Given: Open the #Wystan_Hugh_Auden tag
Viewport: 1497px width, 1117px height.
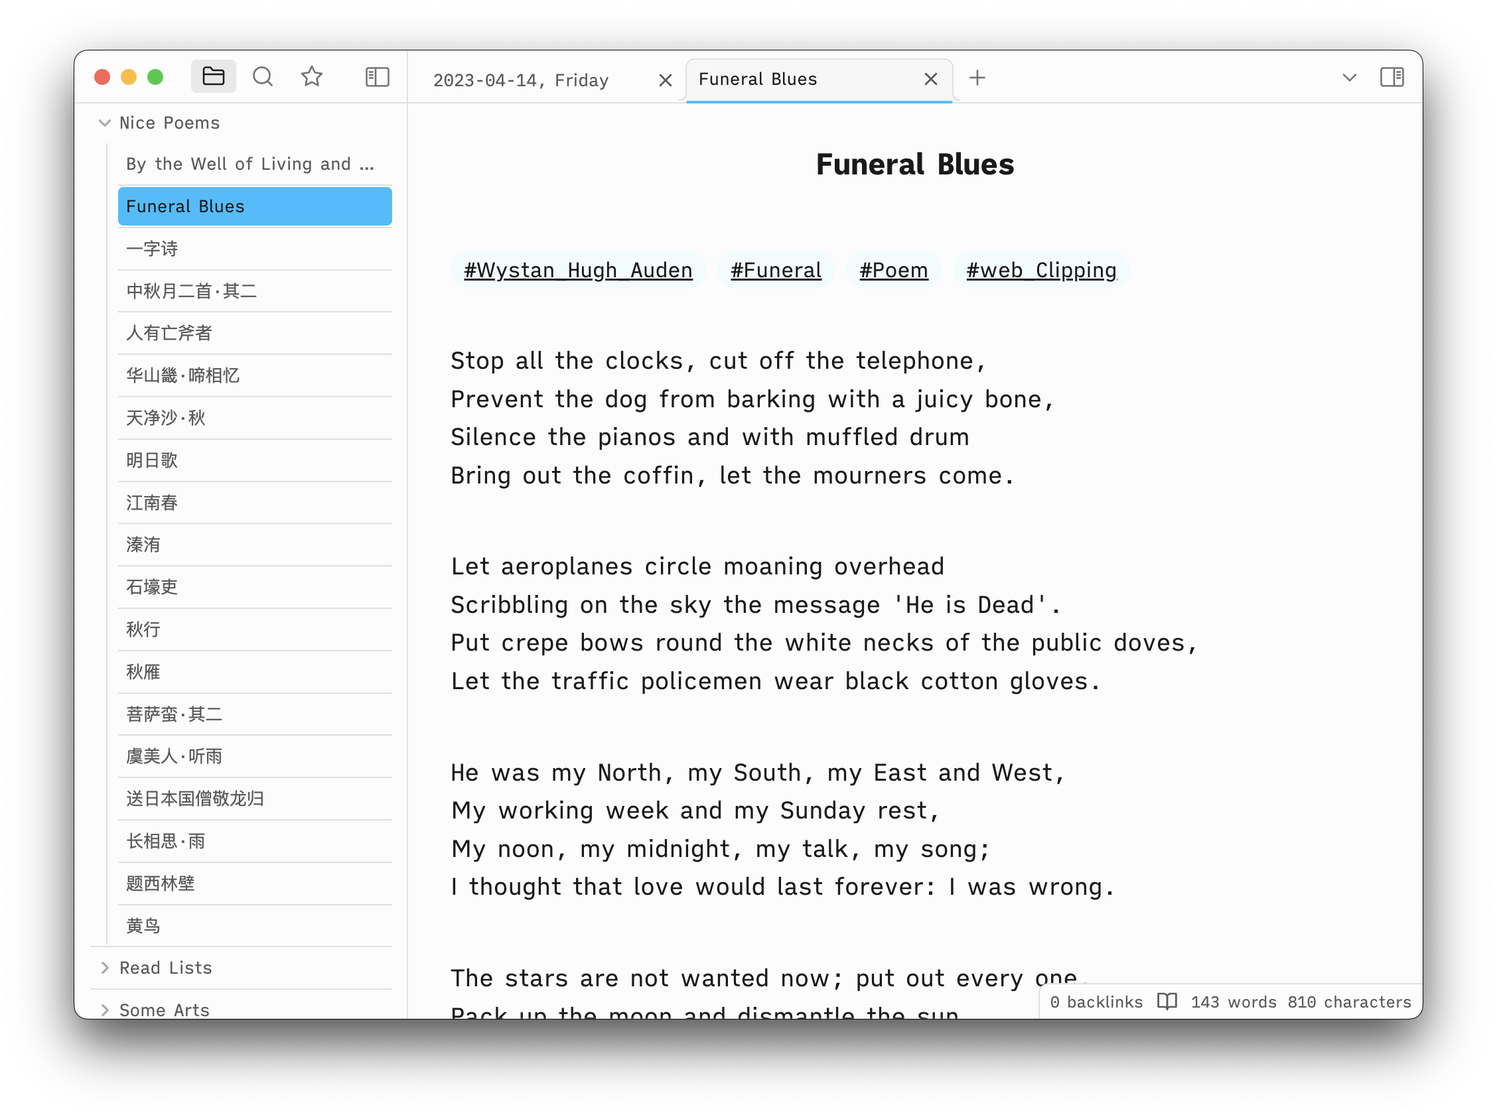Looking at the screenshot, I should (578, 270).
